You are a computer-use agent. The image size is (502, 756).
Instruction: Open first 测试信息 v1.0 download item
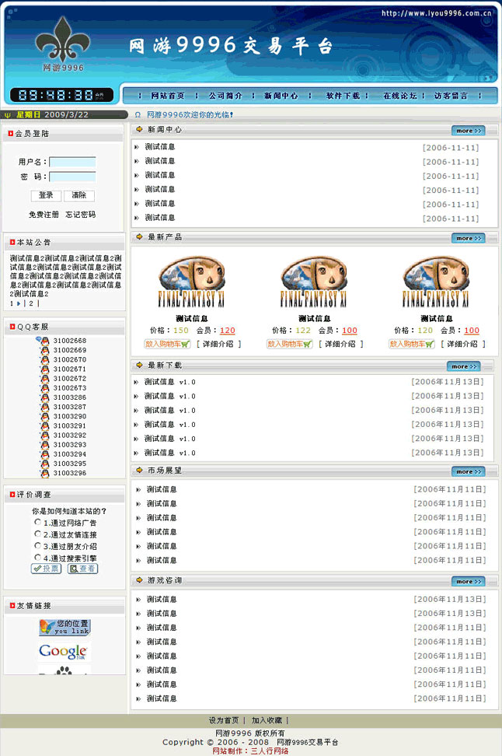point(169,382)
